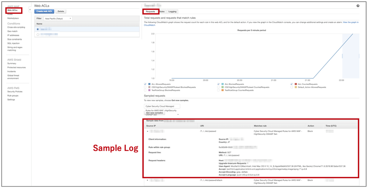
Task: Open SQL injection conditions in the sidebar
Action: coord(13,43)
